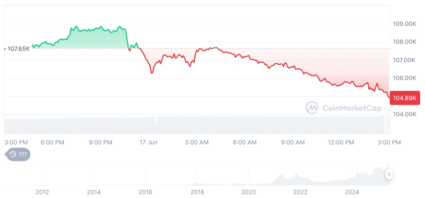
Task: Click the 3:00 AM time axis label
Action: pos(196,143)
